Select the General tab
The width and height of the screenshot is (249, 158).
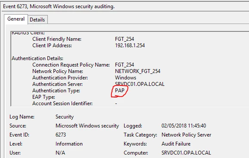16,19
